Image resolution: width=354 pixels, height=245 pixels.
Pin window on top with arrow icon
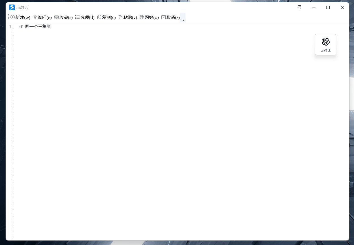300,7
